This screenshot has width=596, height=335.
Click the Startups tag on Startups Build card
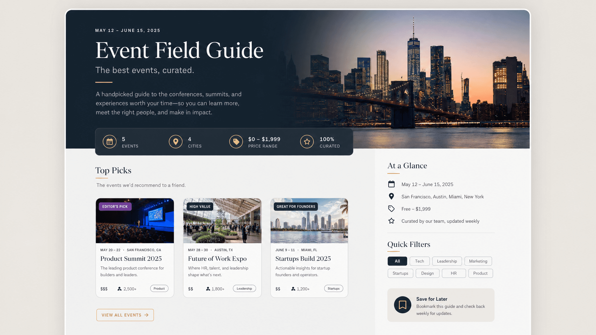pos(334,288)
